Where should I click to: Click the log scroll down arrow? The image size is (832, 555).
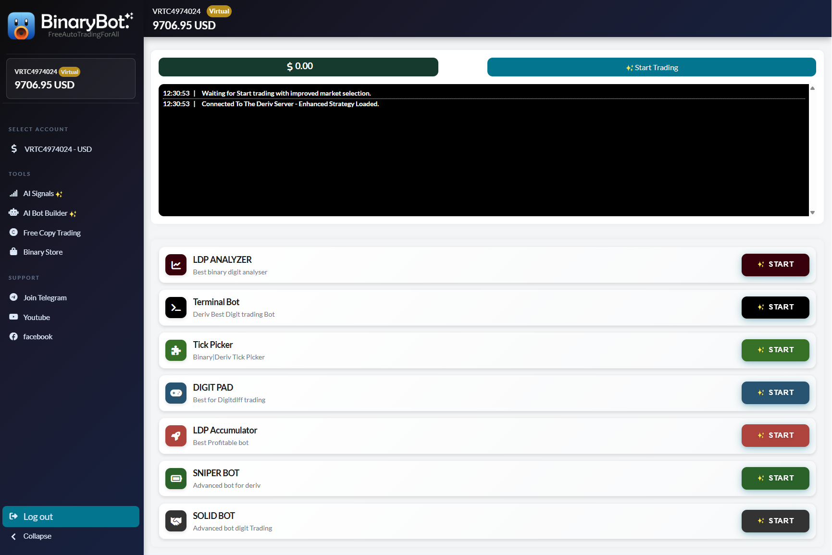point(812,212)
